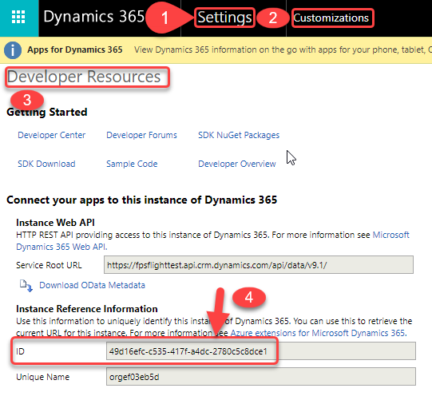
Task: Open the Developer Center link
Action: [52, 135]
